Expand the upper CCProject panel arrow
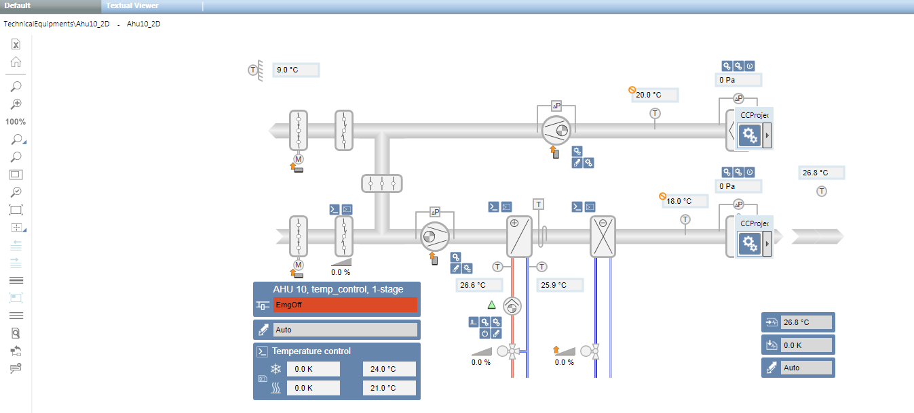Viewport: 914px width, 413px height. (767, 136)
